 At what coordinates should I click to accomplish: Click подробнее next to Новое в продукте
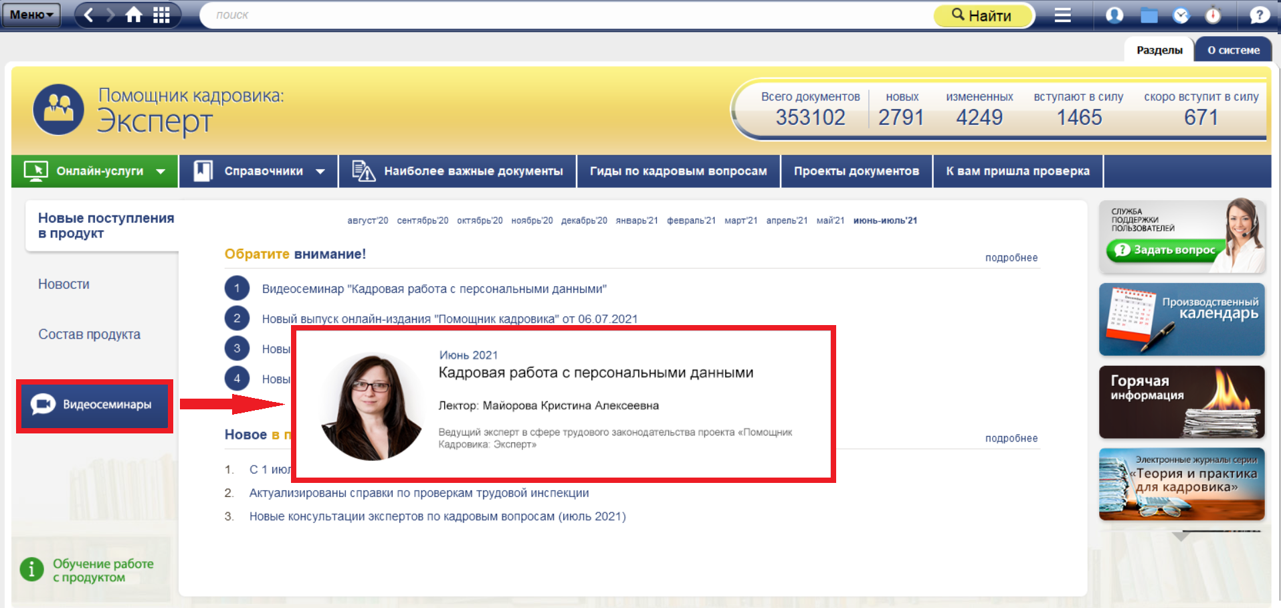pyautogui.click(x=1011, y=438)
